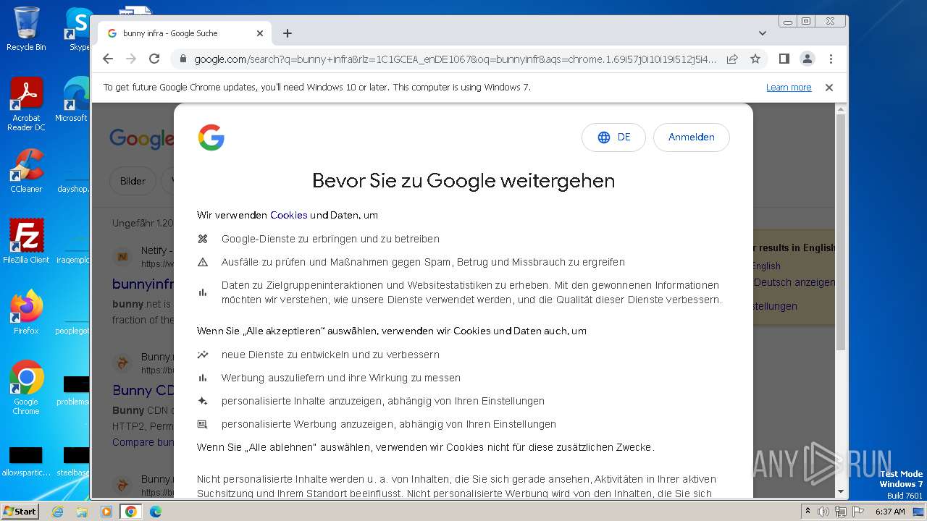Open the volume control in the tray
Image resolution: width=927 pixels, height=521 pixels.
pyautogui.click(x=823, y=512)
